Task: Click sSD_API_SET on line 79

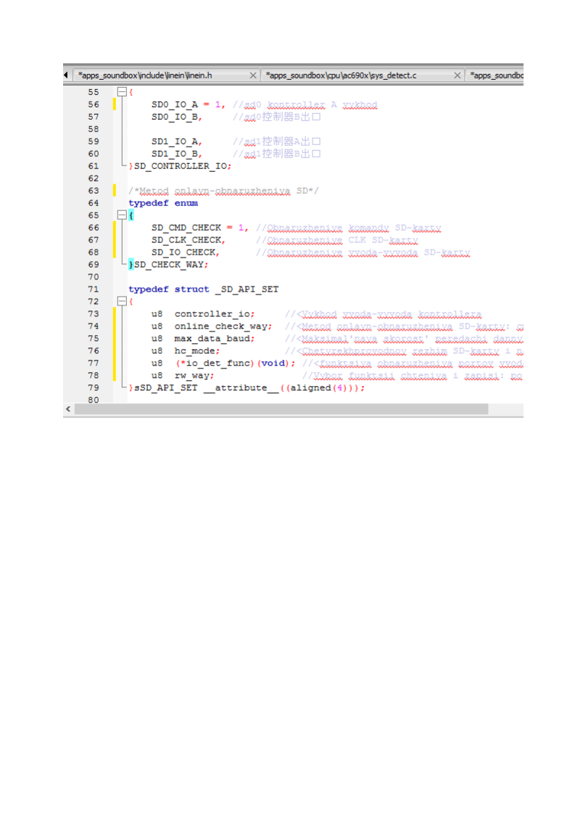Action: [x=165, y=388]
